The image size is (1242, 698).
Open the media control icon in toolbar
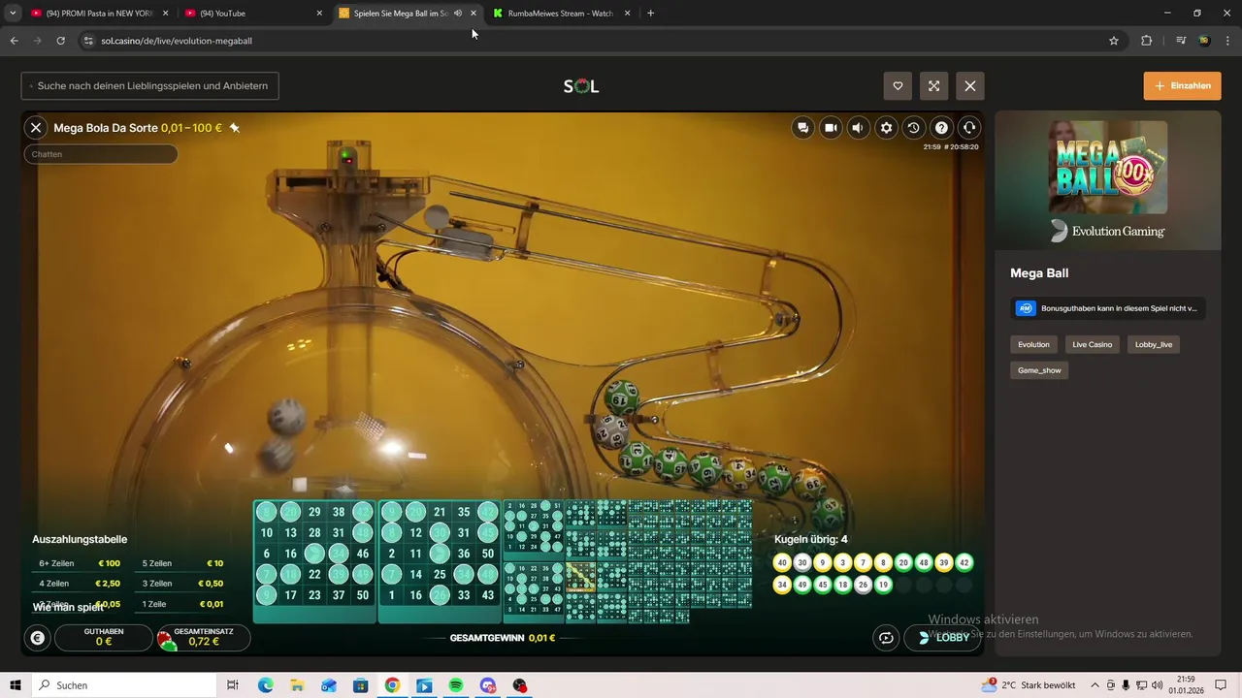(x=1181, y=41)
